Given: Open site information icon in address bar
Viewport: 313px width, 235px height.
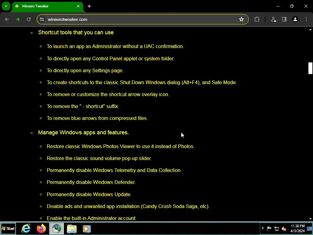Looking at the screenshot, I should click(42, 19).
